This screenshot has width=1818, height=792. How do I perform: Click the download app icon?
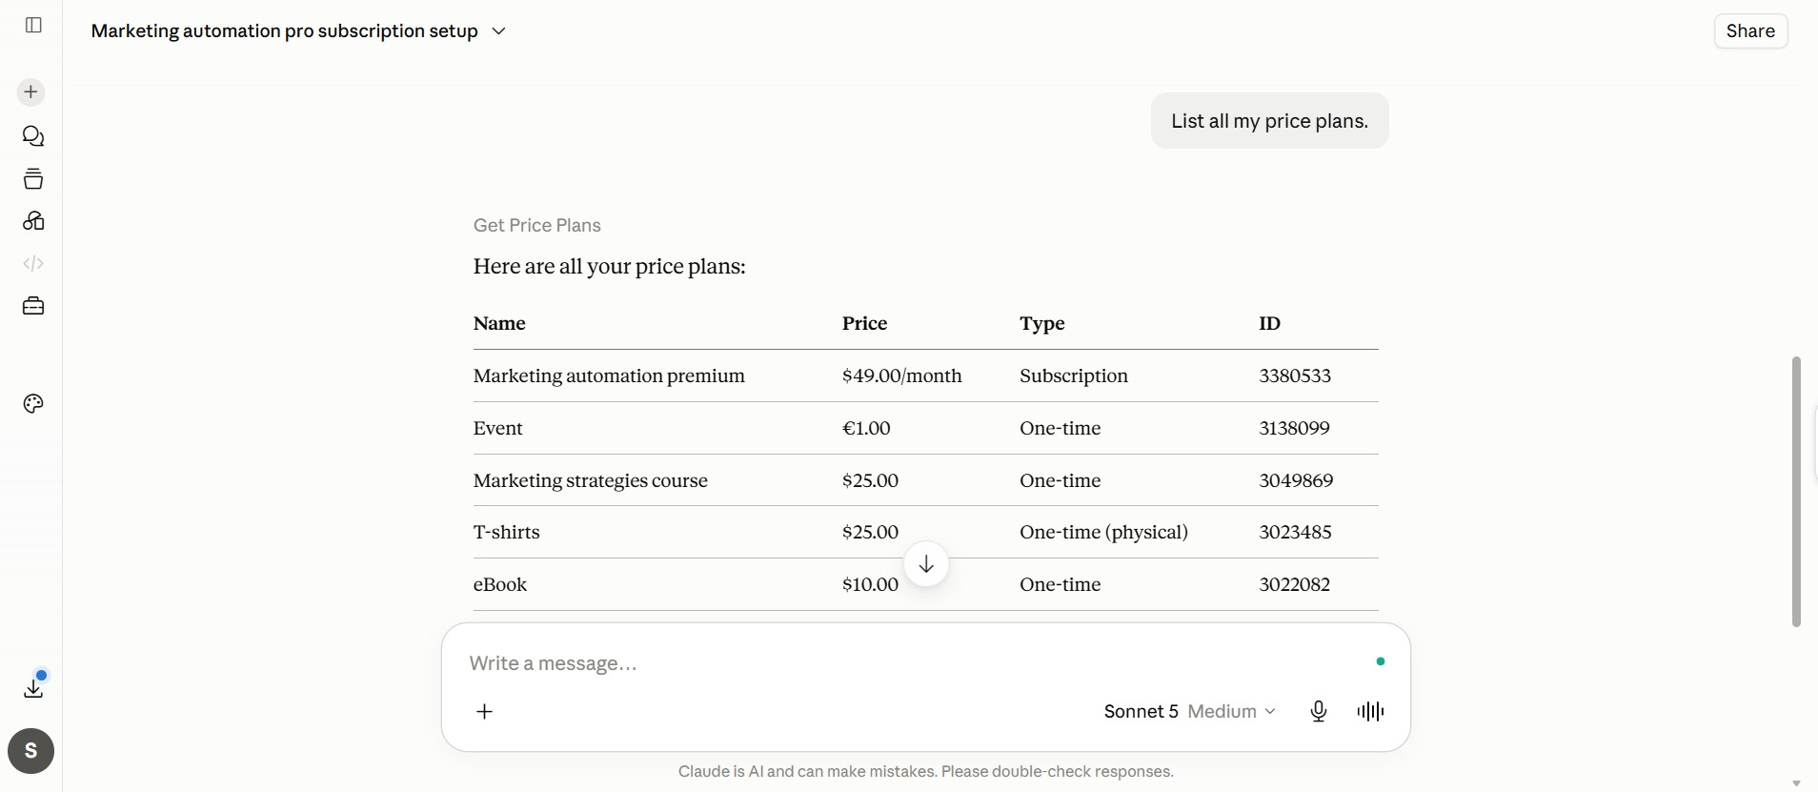(x=33, y=687)
